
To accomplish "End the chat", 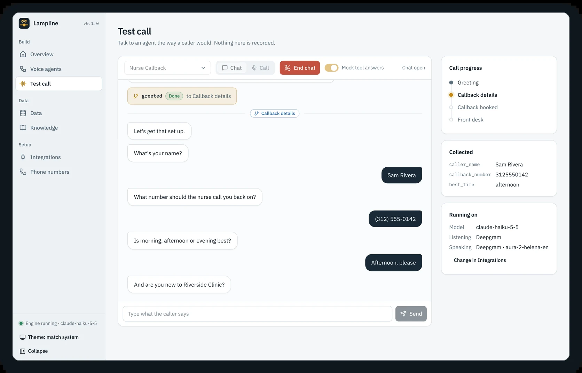I will tap(300, 68).
